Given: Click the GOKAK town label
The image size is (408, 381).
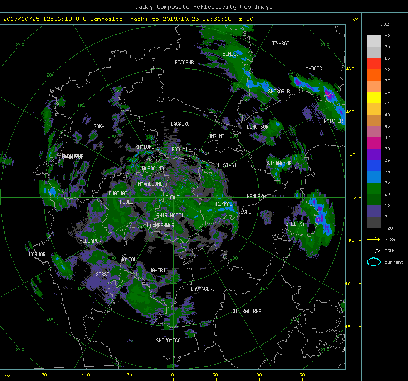Looking at the screenshot, I should tap(100, 126).
